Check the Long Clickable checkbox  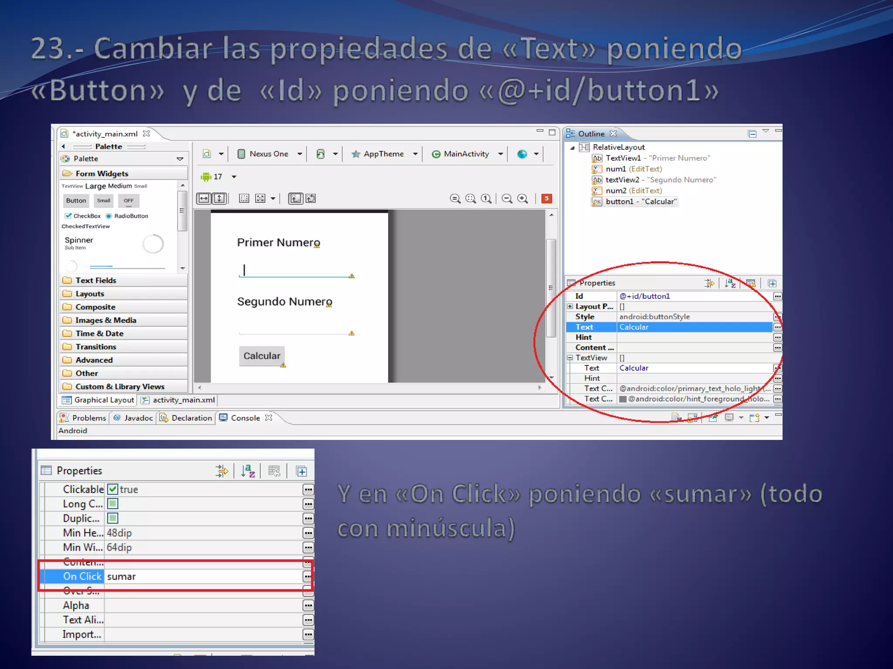[112, 504]
